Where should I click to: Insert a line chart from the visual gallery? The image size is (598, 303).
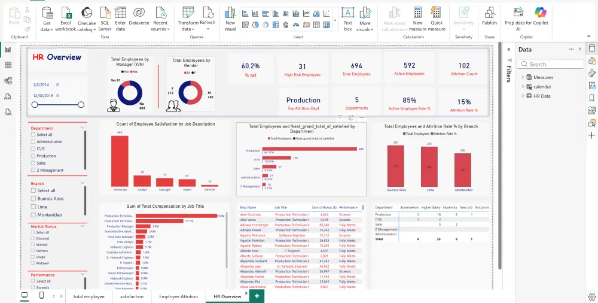click(x=306, y=14)
